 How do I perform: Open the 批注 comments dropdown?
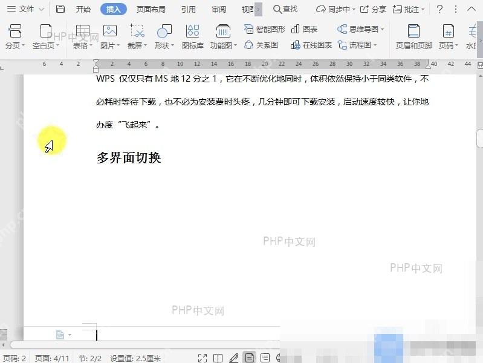pos(409,9)
